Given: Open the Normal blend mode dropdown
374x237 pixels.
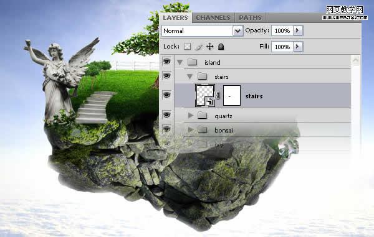Looking at the screenshot, I should tap(202, 31).
